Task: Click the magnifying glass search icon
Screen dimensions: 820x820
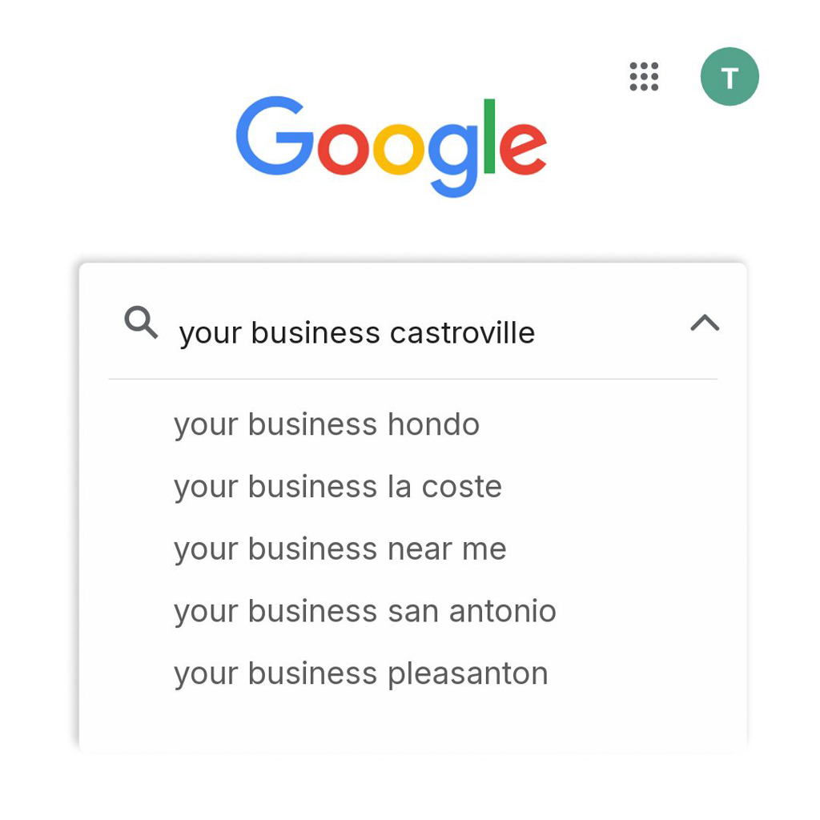Action: click(141, 323)
